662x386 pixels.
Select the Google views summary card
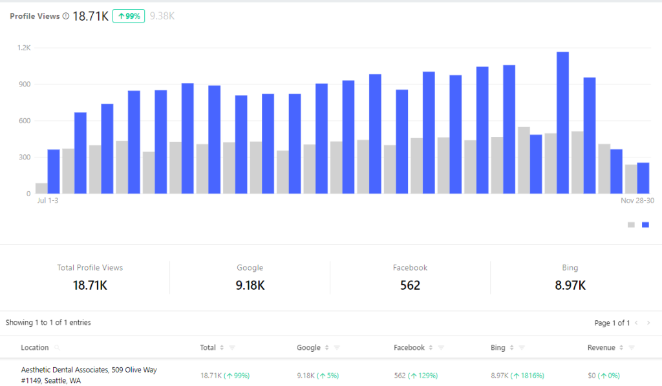click(250, 278)
